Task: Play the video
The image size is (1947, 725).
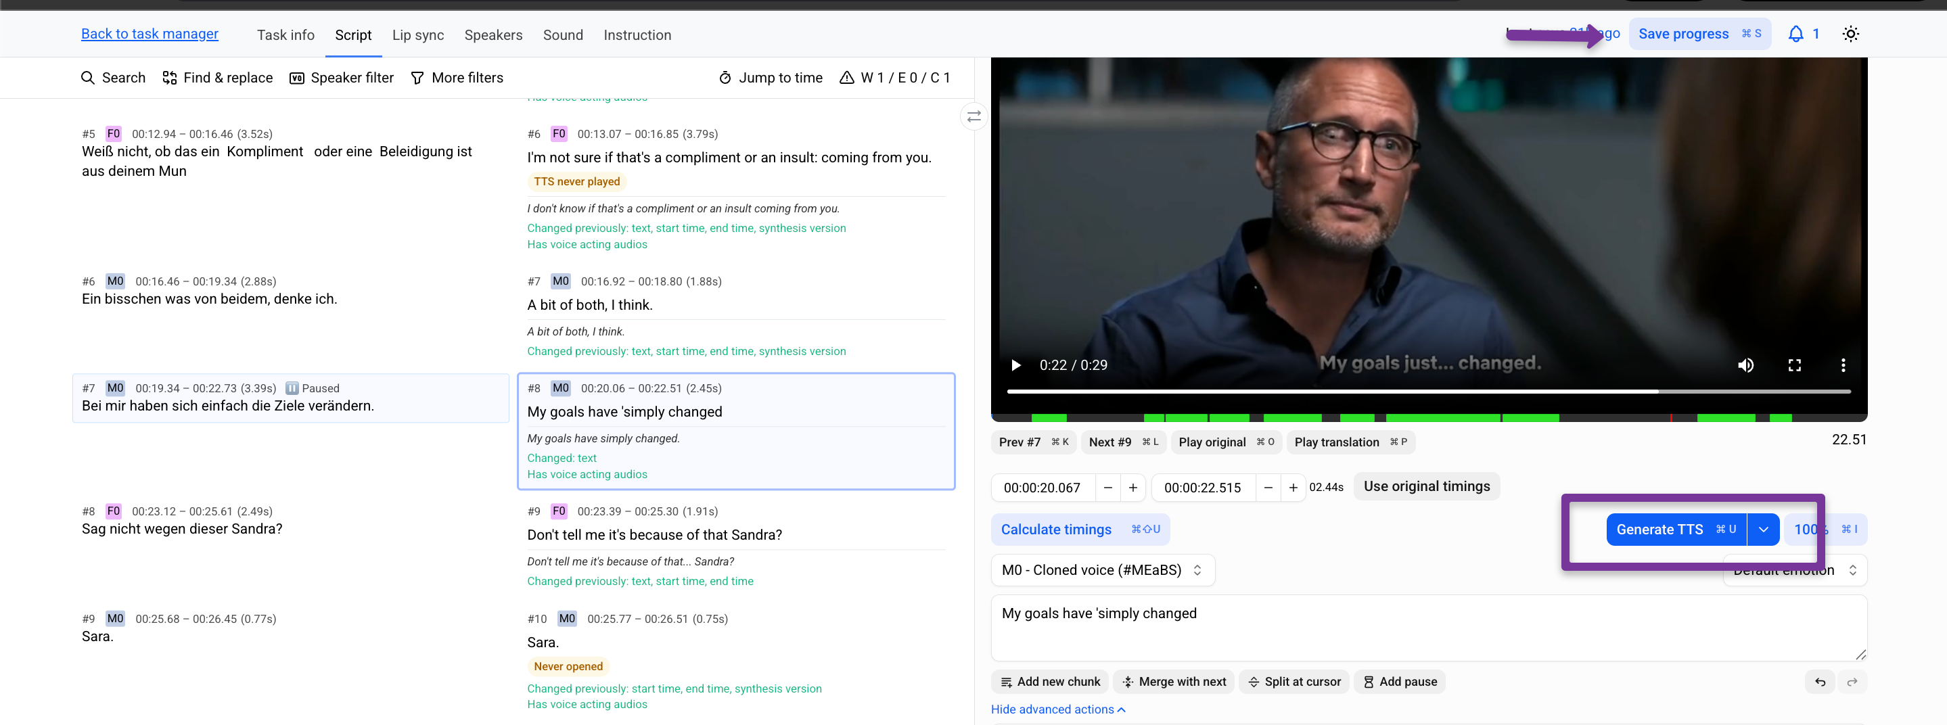Action: pyautogui.click(x=1016, y=365)
